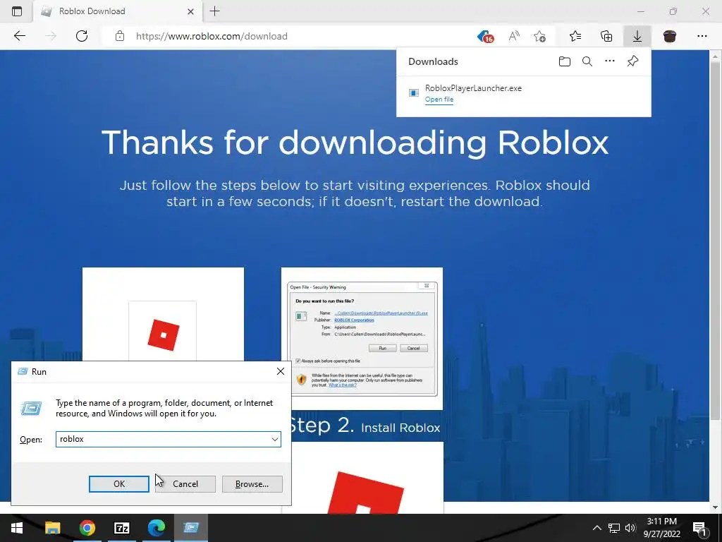Screen dimensions: 722x542
Task: Open the taskbar clock and date
Action: (x=661, y=528)
